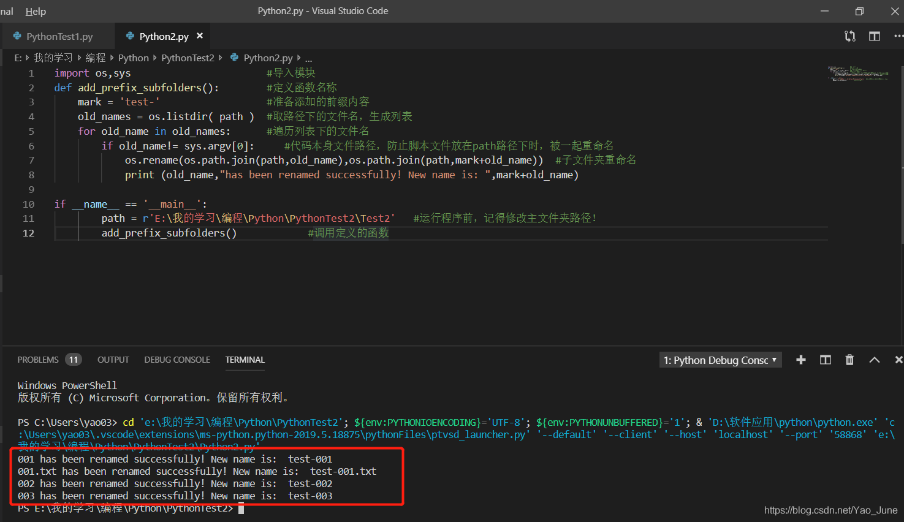Open the OUTPUT panel tab
This screenshot has width=904, height=522.
pos(113,360)
